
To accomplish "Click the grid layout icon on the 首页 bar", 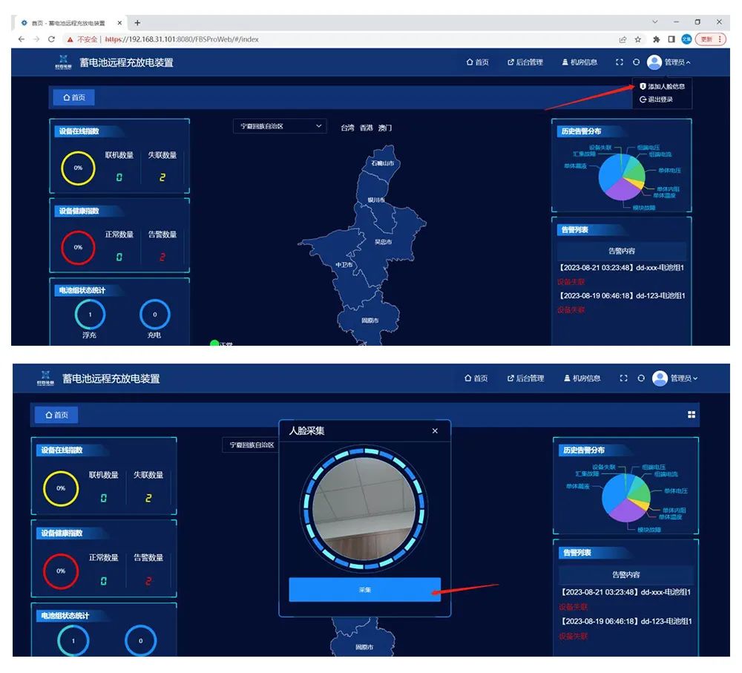I will pos(692,415).
